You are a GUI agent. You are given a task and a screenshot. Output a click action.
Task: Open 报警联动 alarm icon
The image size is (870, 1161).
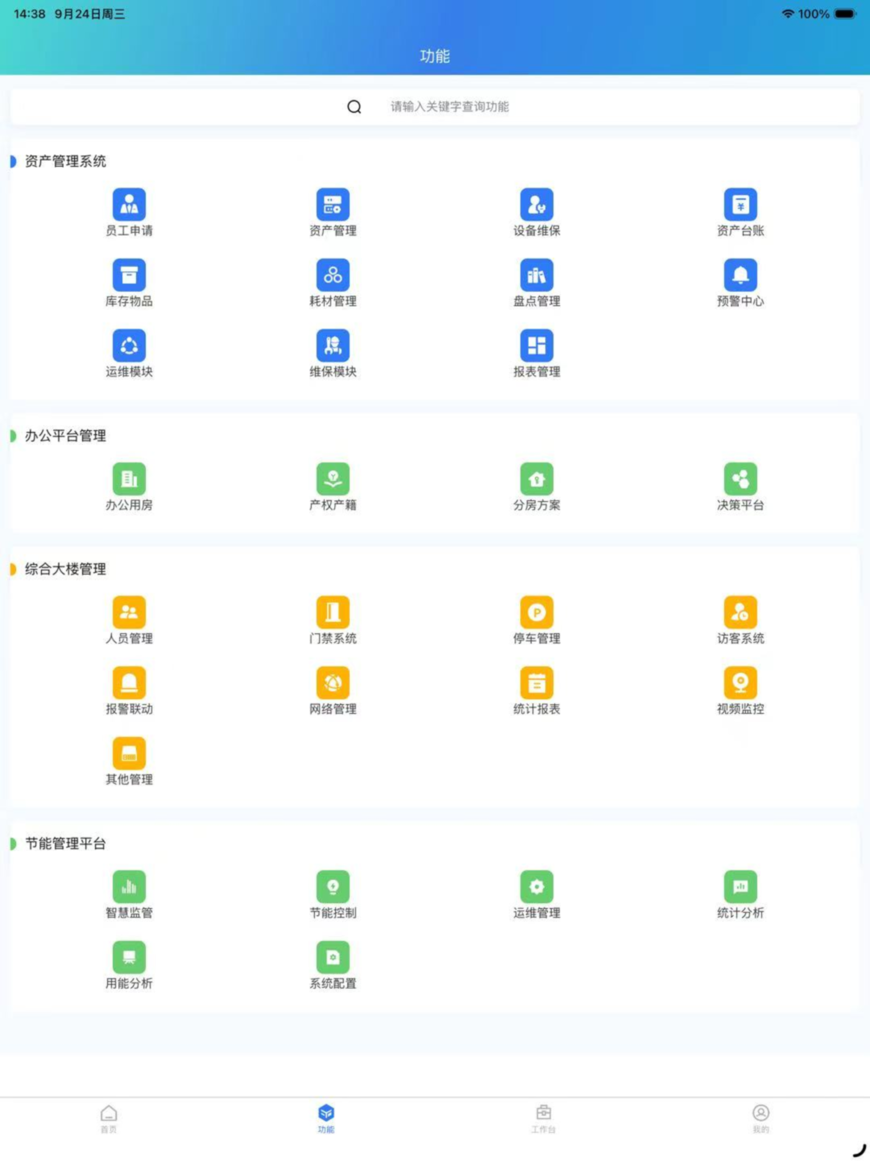click(129, 682)
